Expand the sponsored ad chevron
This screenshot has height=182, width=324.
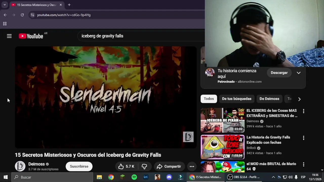[x=299, y=73]
